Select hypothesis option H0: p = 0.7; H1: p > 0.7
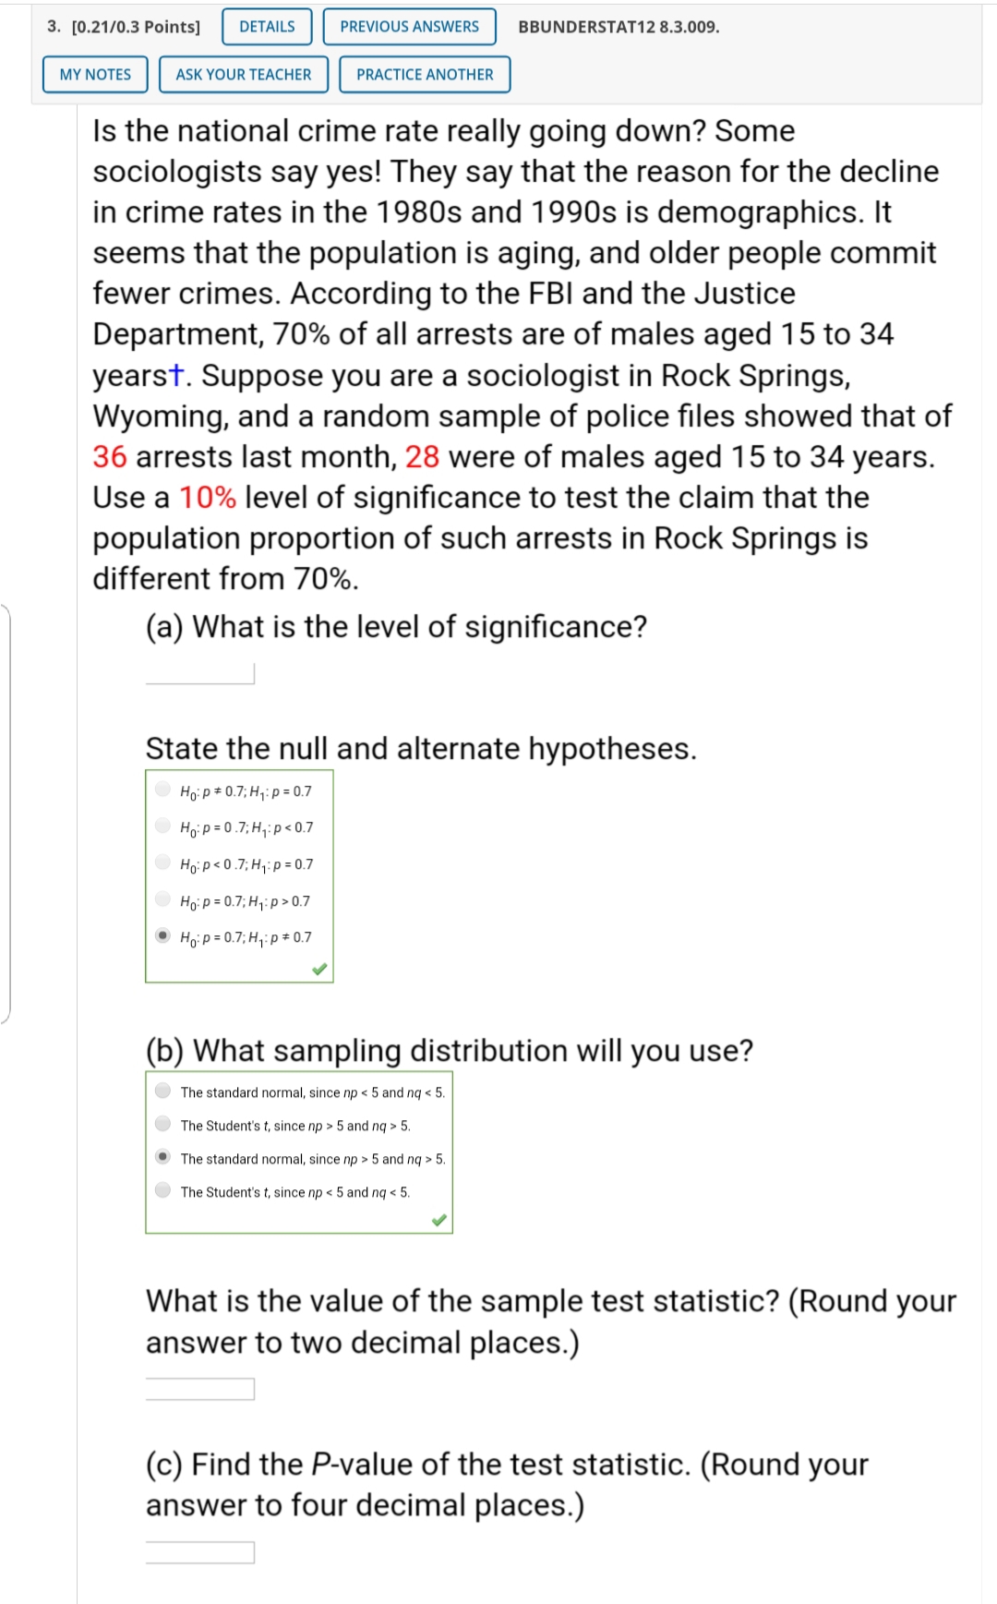Image resolution: width=997 pixels, height=1604 pixels. click(x=162, y=900)
